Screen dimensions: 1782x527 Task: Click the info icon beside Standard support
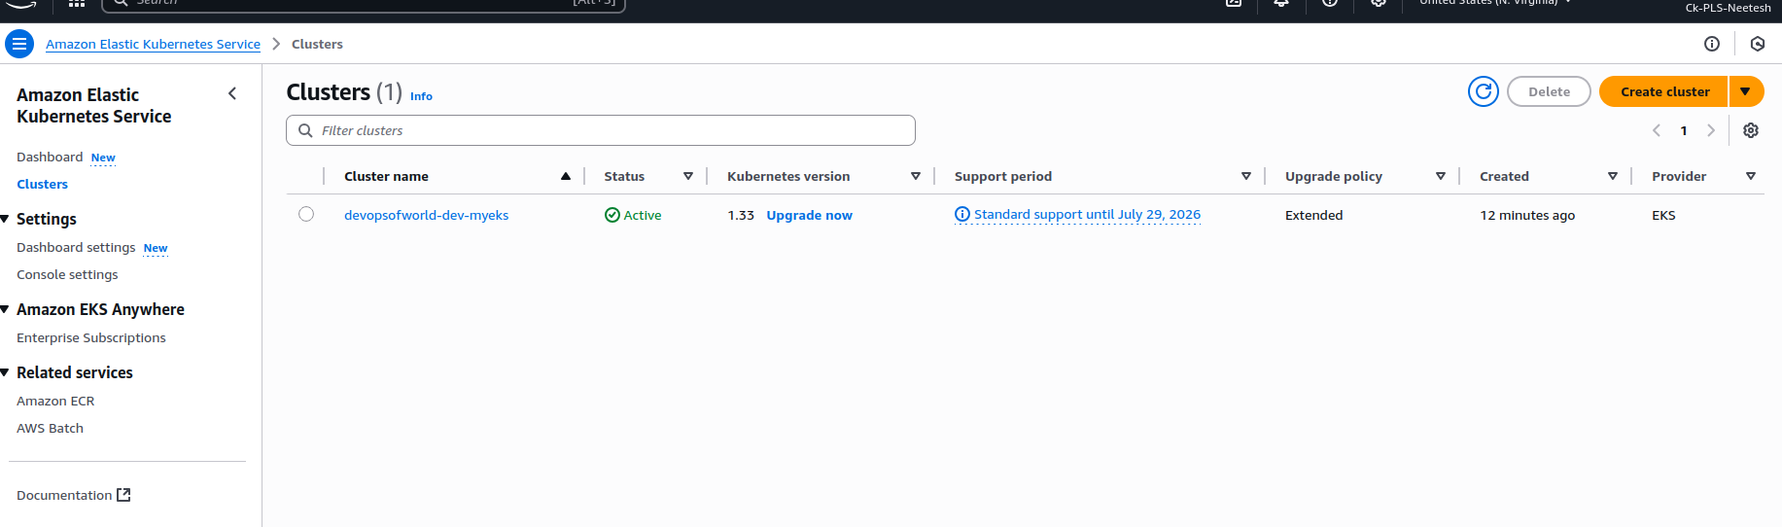click(962, 214)
